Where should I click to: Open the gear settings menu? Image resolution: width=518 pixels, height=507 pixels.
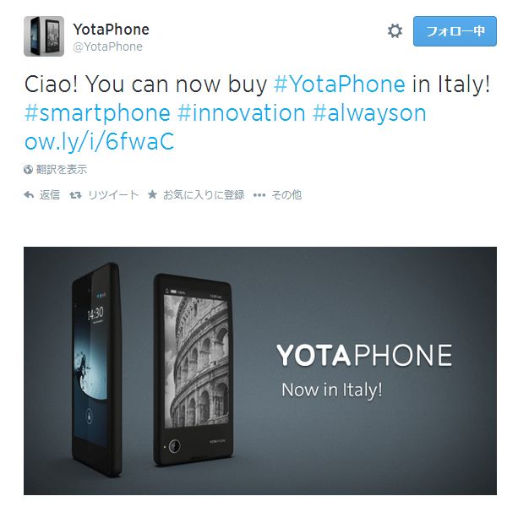tap(395, 31)
